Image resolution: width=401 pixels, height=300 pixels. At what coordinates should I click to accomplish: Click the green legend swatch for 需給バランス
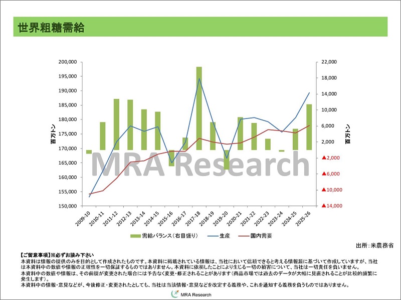pos(135,236)
